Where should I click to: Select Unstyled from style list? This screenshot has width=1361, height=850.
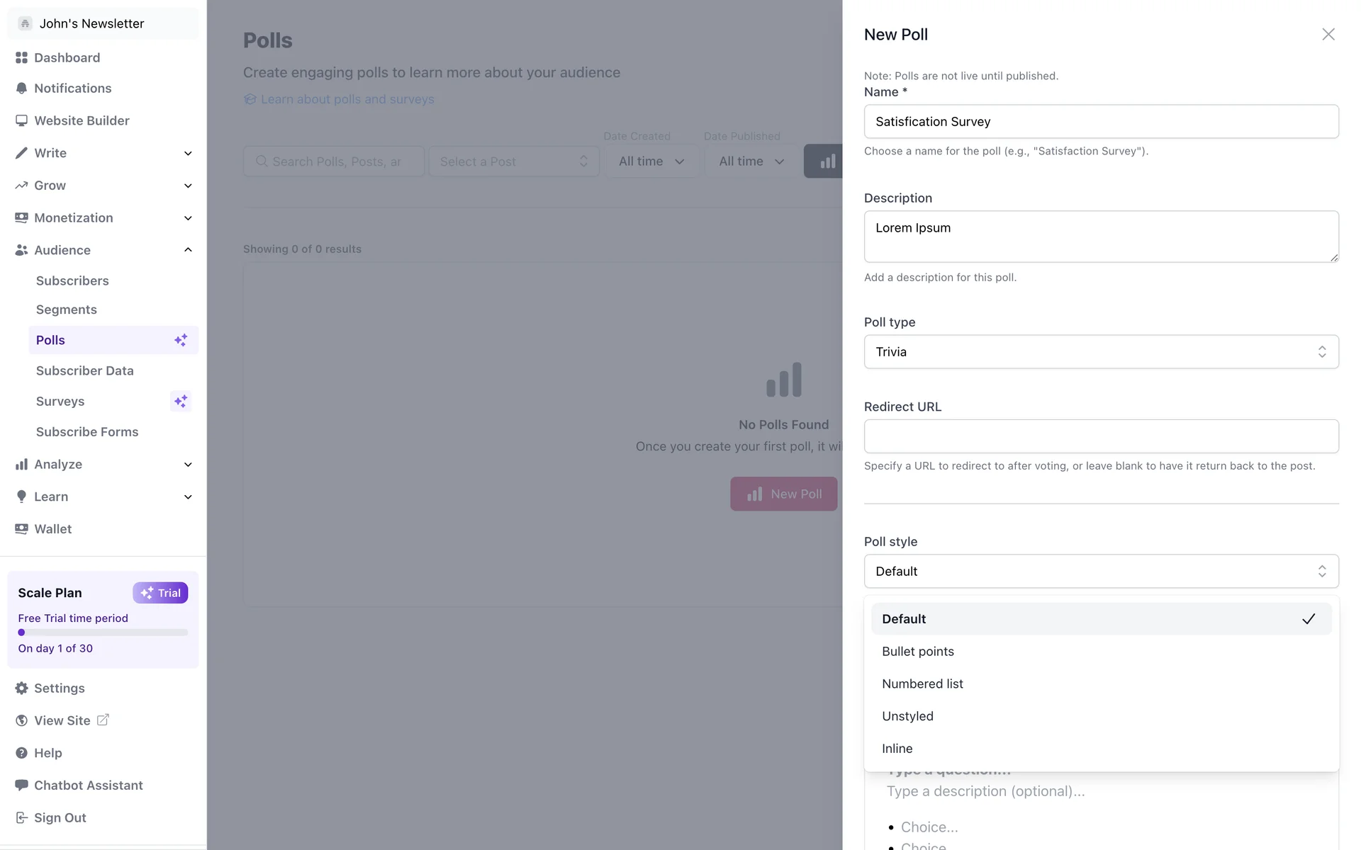click(907, 716)
